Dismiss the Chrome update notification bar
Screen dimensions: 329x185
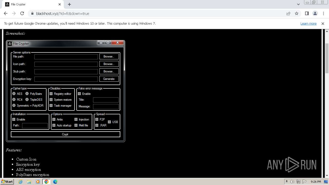click(x=323, y=23)
